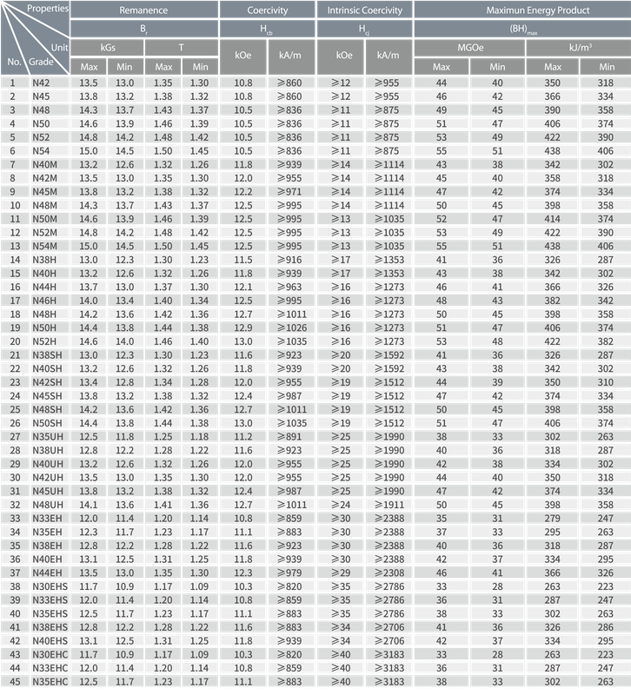Select the N48UH grade cell
The width and height of the screenshot is (631, 695).
47,504
